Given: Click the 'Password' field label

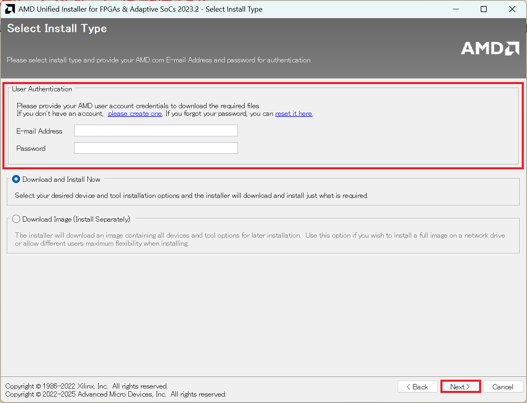Looking at the screenshot, I should [x=31, y=148].
